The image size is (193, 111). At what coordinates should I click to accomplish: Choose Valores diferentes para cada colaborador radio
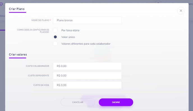coord(55,44)
